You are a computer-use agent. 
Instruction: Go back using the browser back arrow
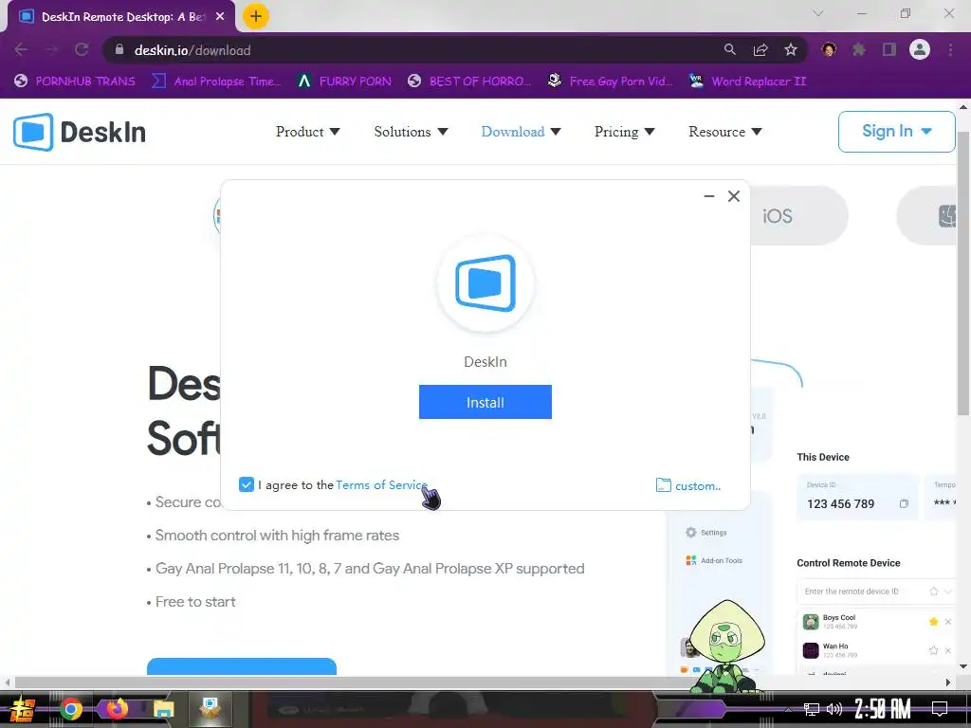coord(21,49)
